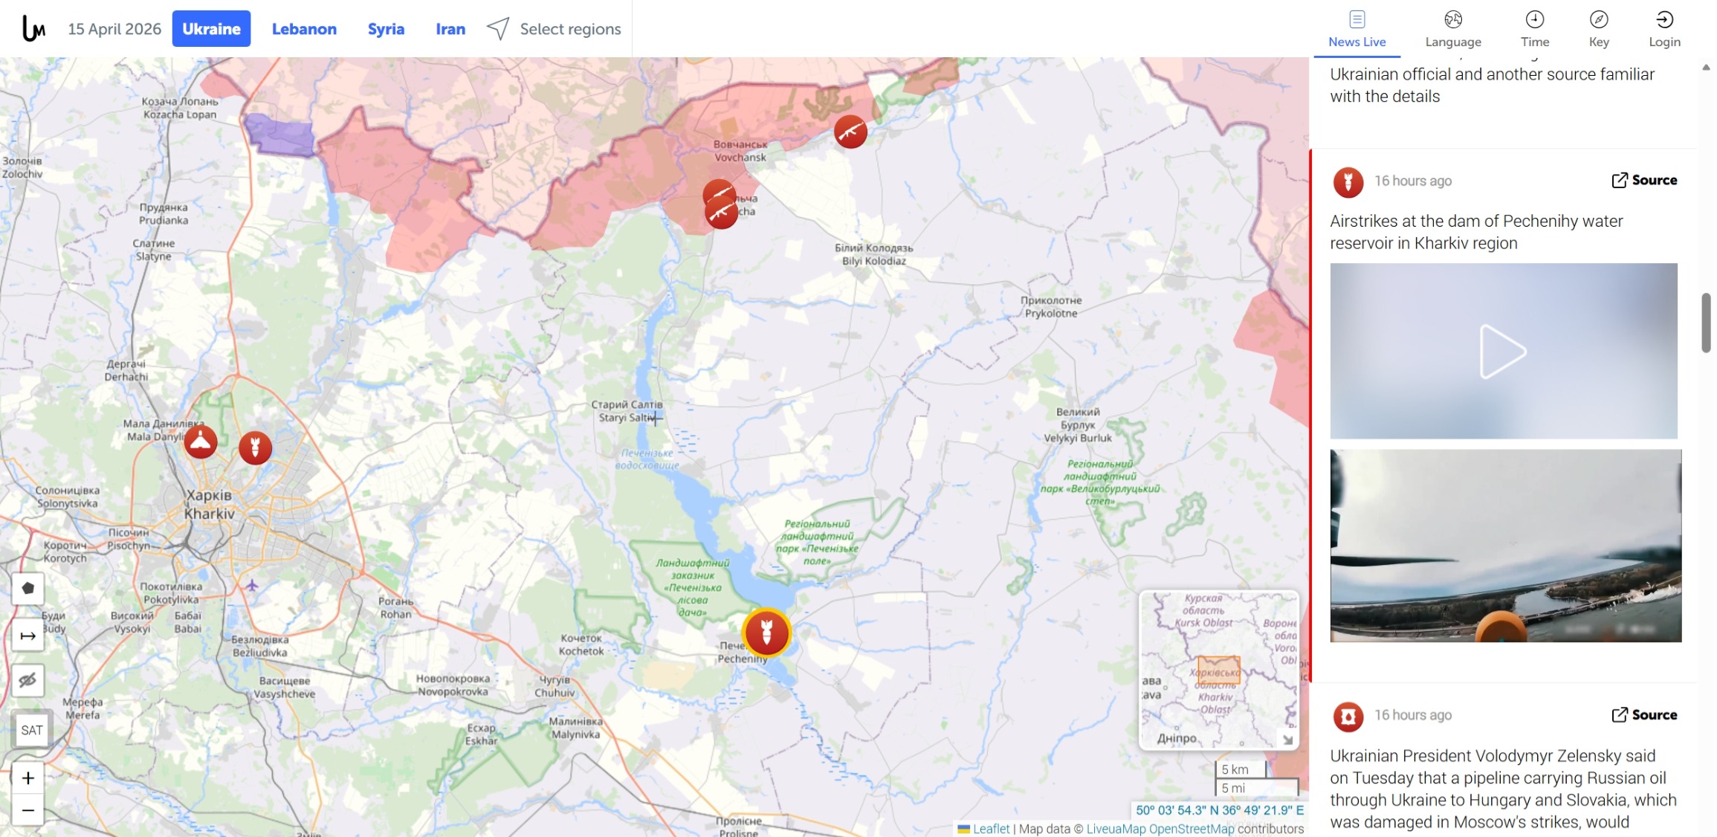Zoom in with the plus button

tap(28, 778)
